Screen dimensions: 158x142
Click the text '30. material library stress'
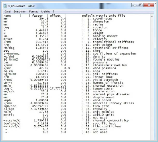click(110, 103)
